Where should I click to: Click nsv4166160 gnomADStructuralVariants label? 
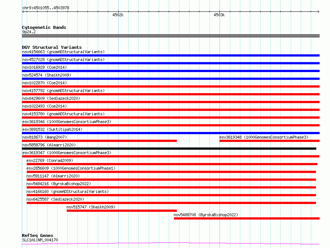(67, 191)
